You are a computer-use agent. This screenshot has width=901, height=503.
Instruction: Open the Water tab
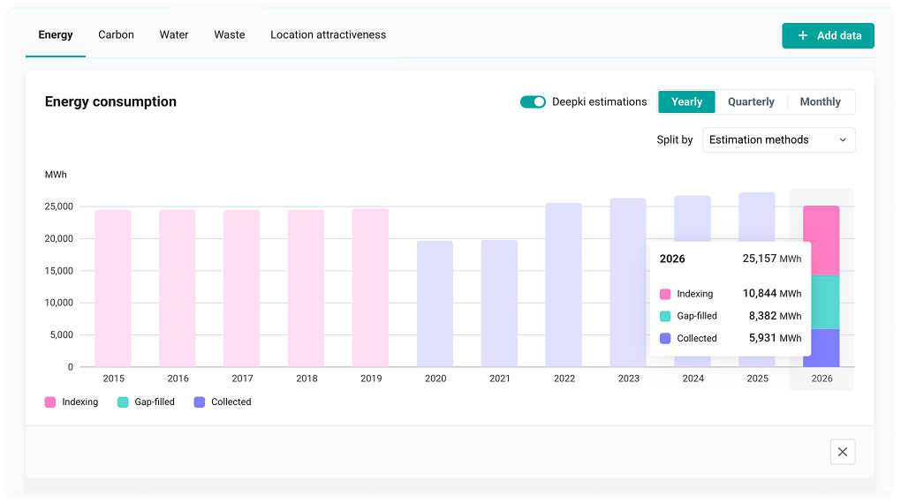click(x=174, y=35)
